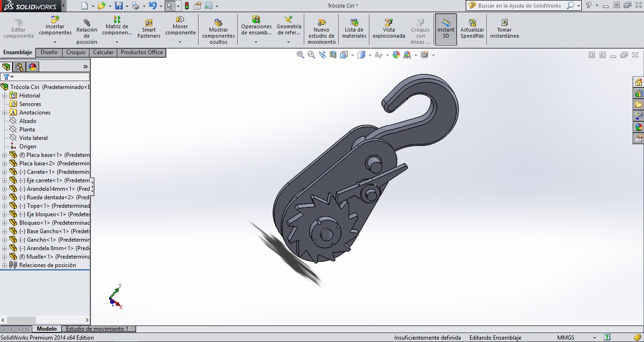Toggle the Instant 3D button
The height and width of the screenshot is (342, 644).
point(446,29)
